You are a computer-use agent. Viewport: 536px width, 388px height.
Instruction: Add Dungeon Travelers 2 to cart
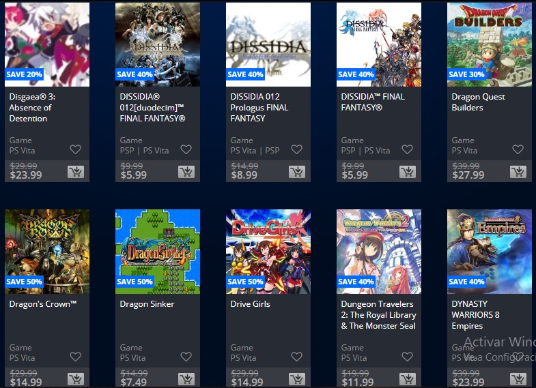[x=408, y=378]
